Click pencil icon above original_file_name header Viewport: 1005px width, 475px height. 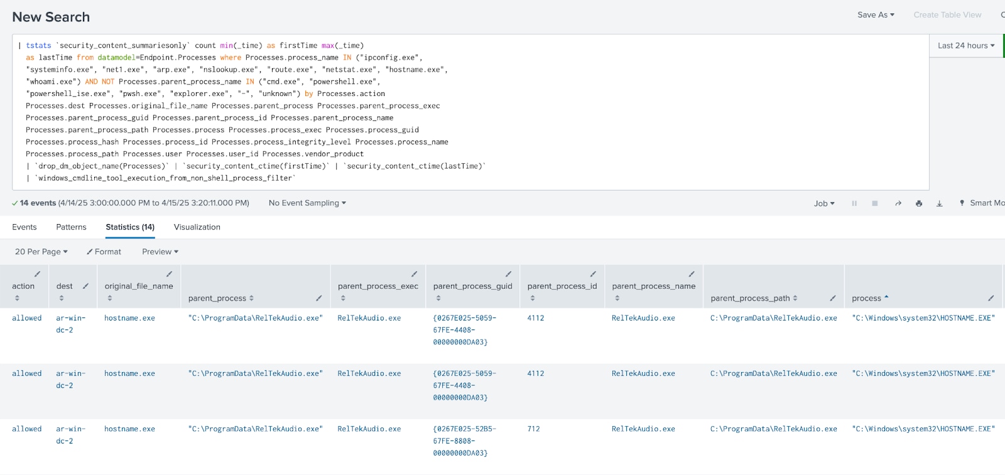169,274
